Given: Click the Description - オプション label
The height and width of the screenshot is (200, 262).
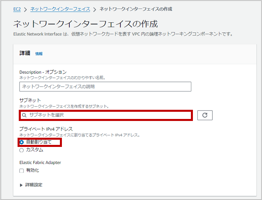Looking at the screenshot, I should 43,72.
